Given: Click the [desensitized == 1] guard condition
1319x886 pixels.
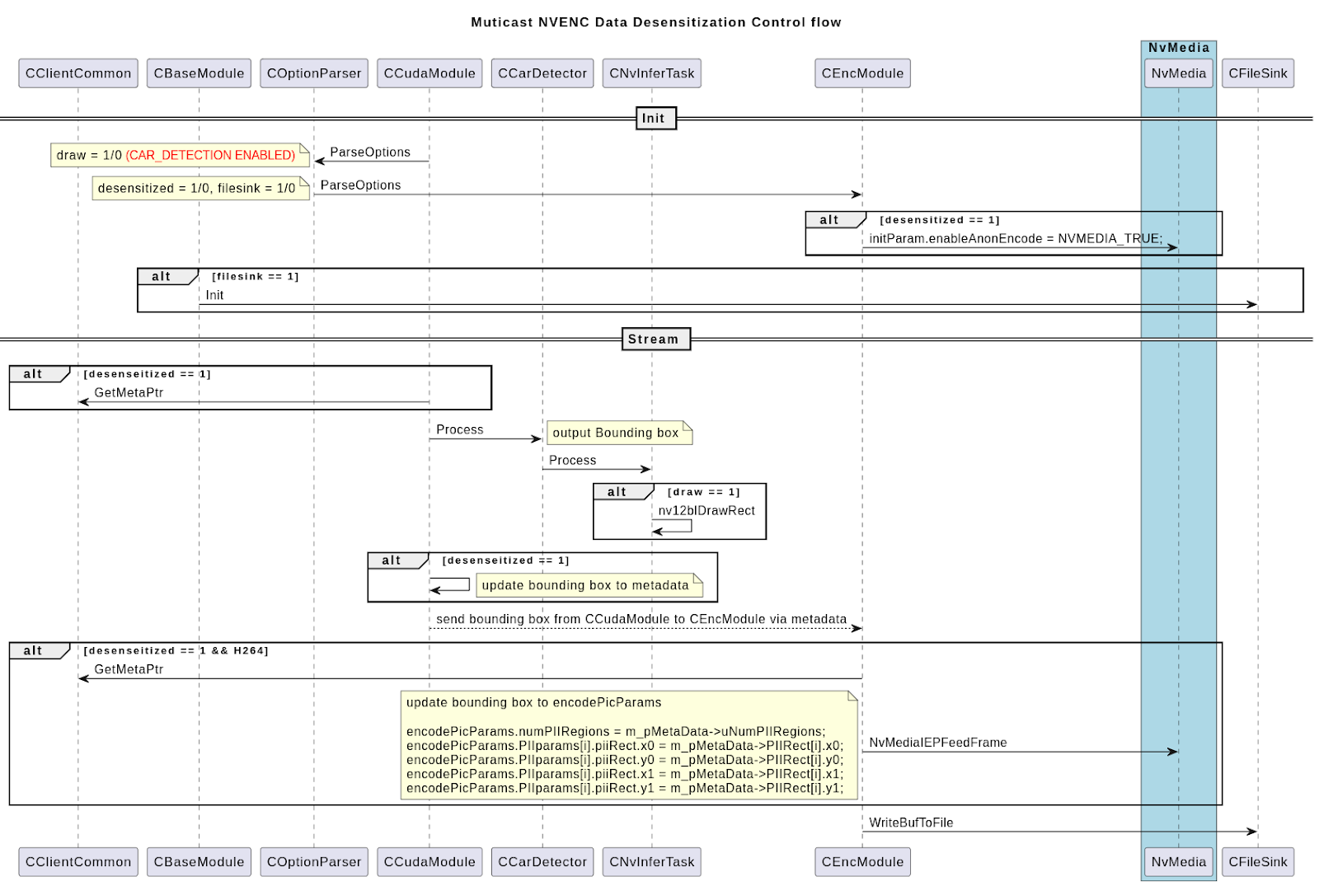Looking at the screenshot, I should pyautogui.click(x=940, y=220).
